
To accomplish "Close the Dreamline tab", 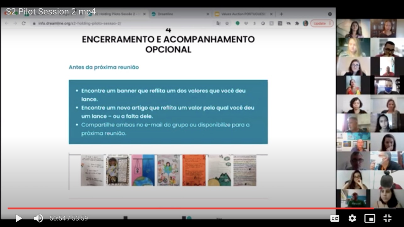I will (208, 14).
